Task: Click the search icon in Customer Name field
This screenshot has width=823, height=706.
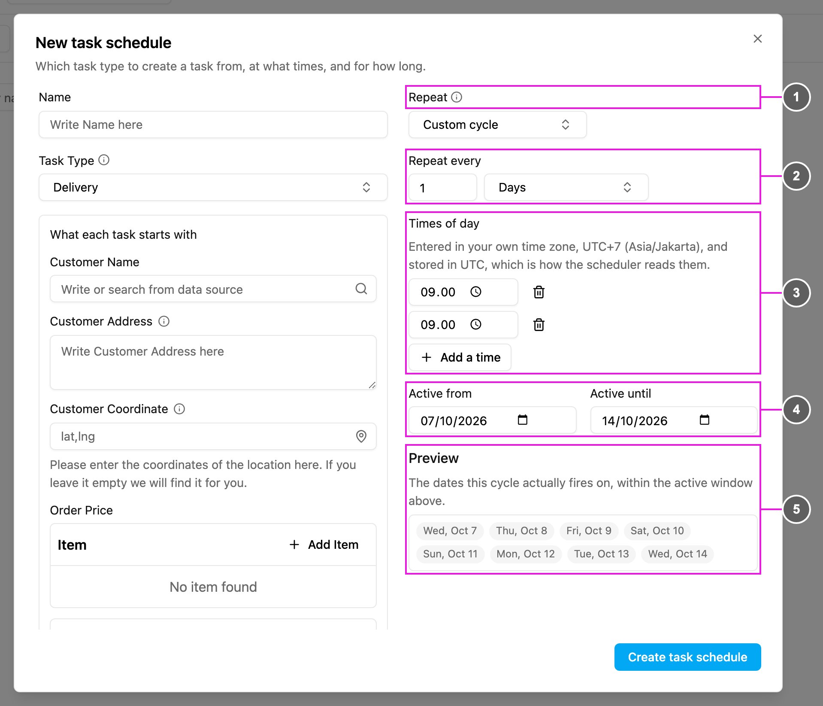Action: [361, 289]
